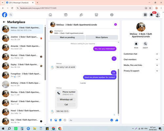
Task: Open Hood conversation in list
Action: [x=22, y=112]
